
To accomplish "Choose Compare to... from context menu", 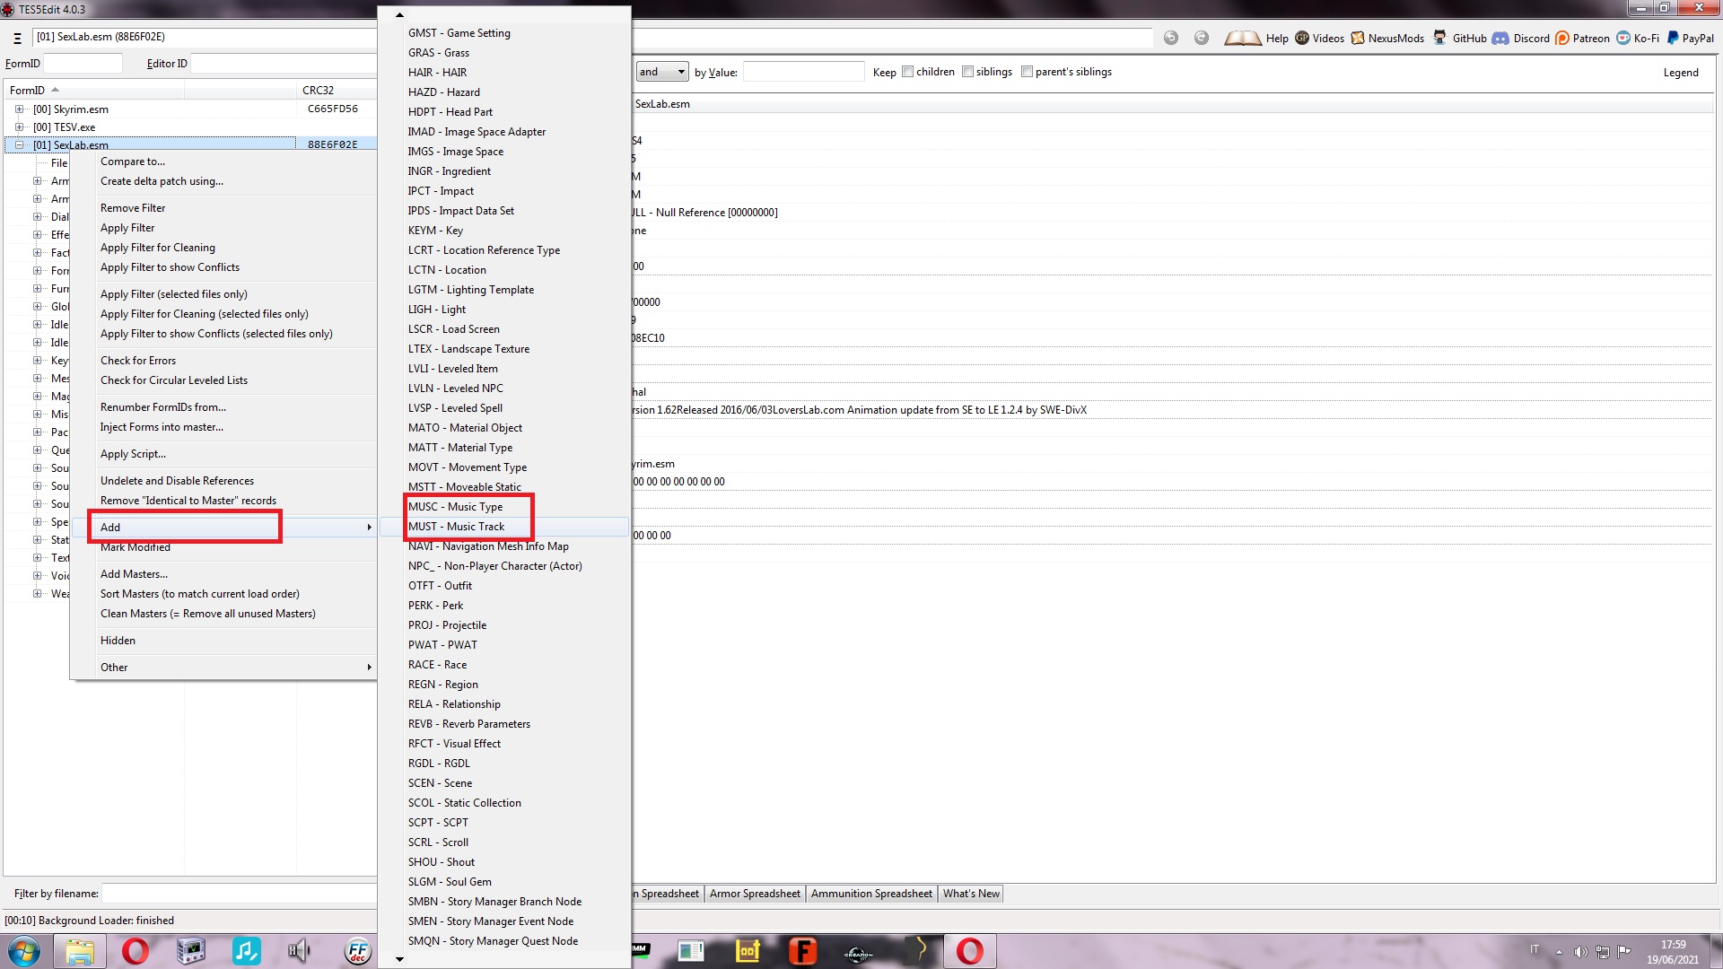I will [133, 161].
